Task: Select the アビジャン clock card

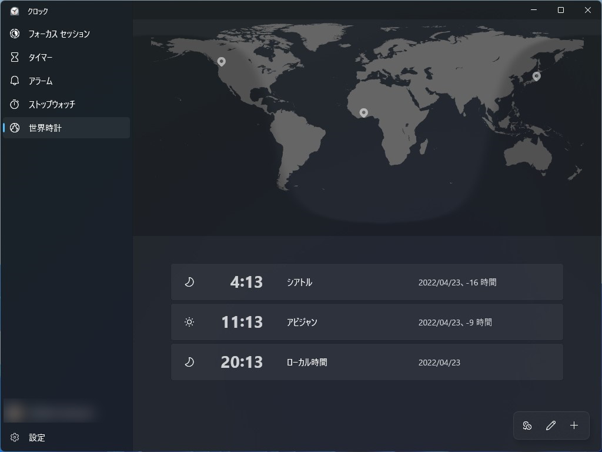Action: [367, 322]
